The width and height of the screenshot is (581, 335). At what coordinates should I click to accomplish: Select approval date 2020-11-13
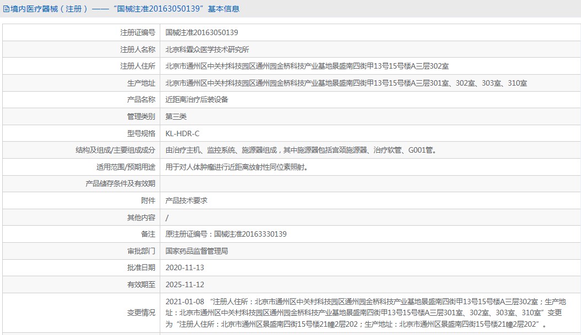184,267
